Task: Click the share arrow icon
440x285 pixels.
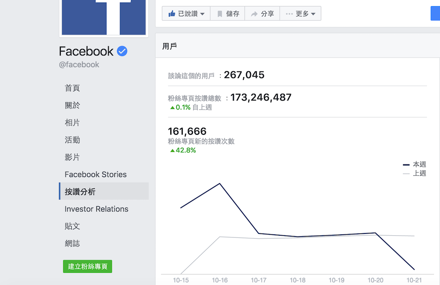Action: (254, 14)
